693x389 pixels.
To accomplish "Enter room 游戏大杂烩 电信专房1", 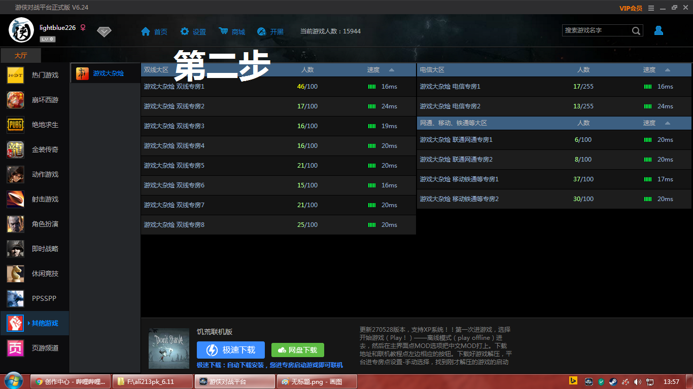I will point(555,87).
